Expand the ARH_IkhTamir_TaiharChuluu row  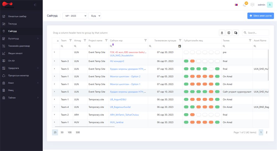tap(54, 114)
